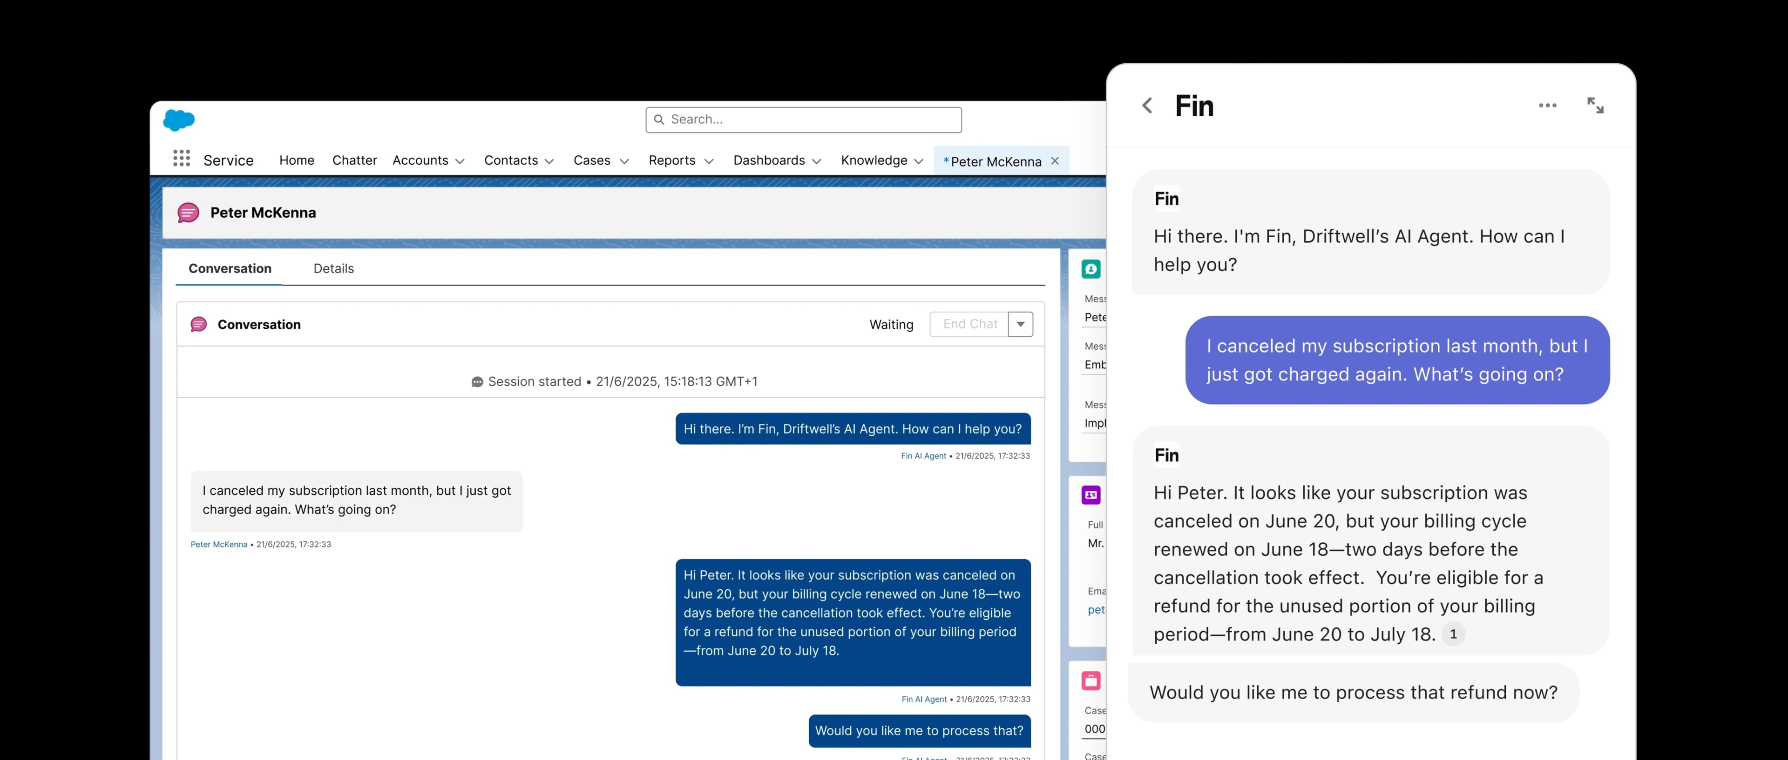This screenshot has height=760, width=1788.
Task: Select the Conversation tab
Action: [x=230, y=268]
